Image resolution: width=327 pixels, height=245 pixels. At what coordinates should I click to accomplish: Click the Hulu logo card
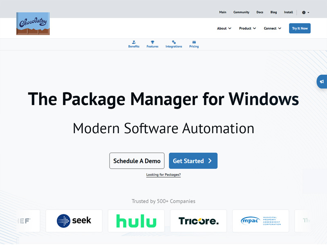click(136, 221)
